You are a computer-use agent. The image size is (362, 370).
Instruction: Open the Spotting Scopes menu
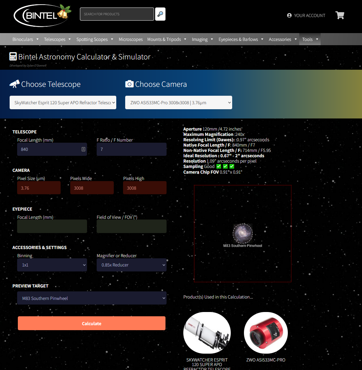pyautogui.click(x=92, y=39)
